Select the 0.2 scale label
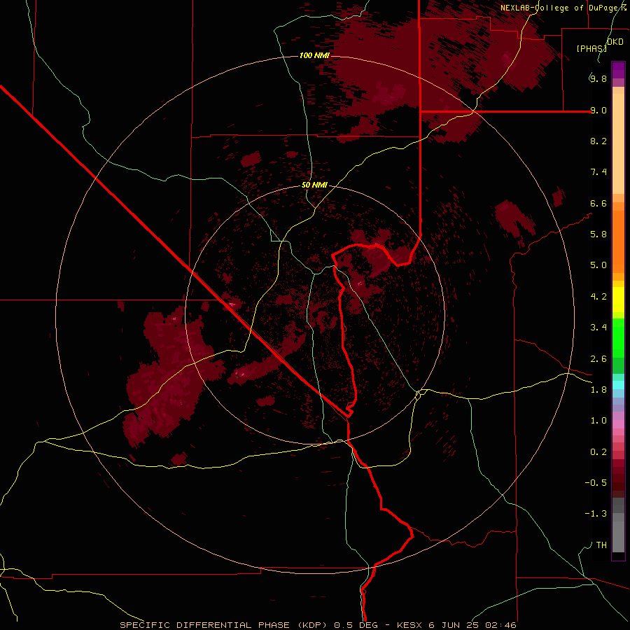630x630 pixels. tap(598, 452)
